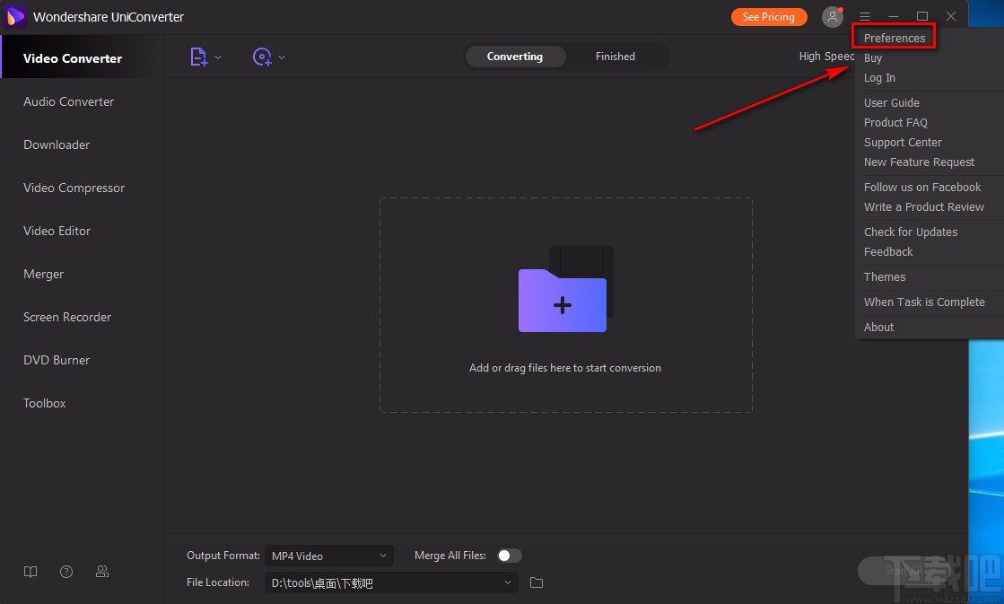Select Log In menu entry
The image size is (1004, 604).
879,77
